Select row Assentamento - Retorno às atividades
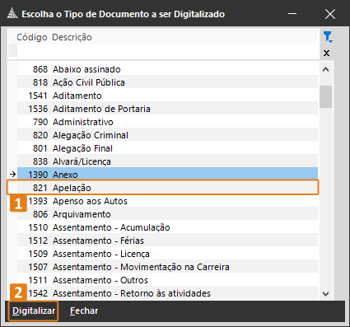This screenshot has width=350, height=327. coord(167,293)
